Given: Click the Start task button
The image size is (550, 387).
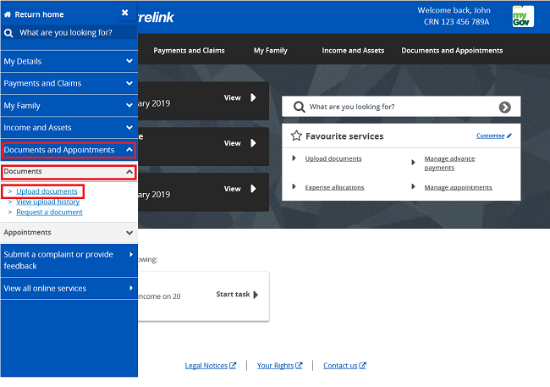Looking at the screenshot, I should click(238, 295).
